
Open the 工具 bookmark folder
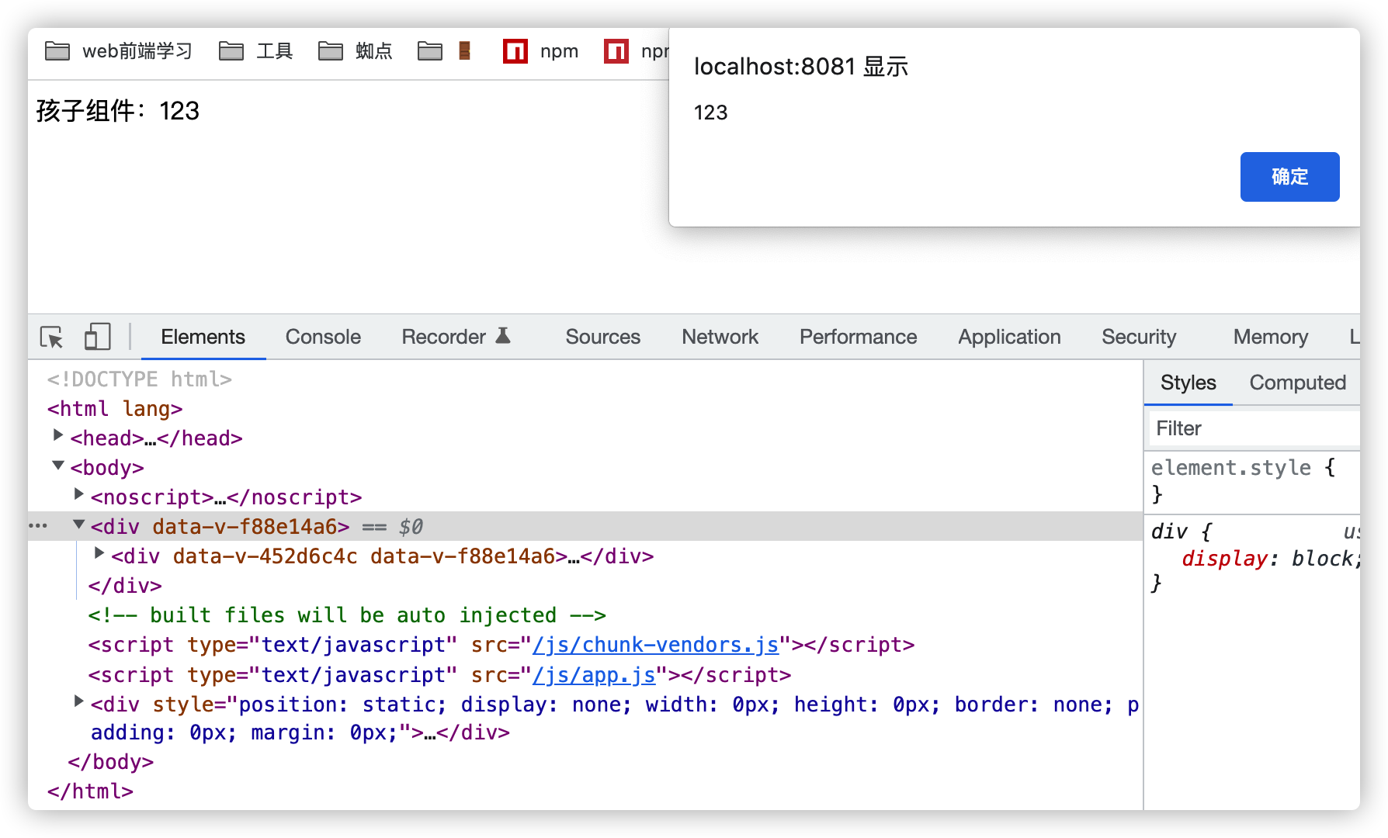click(256, 51)
